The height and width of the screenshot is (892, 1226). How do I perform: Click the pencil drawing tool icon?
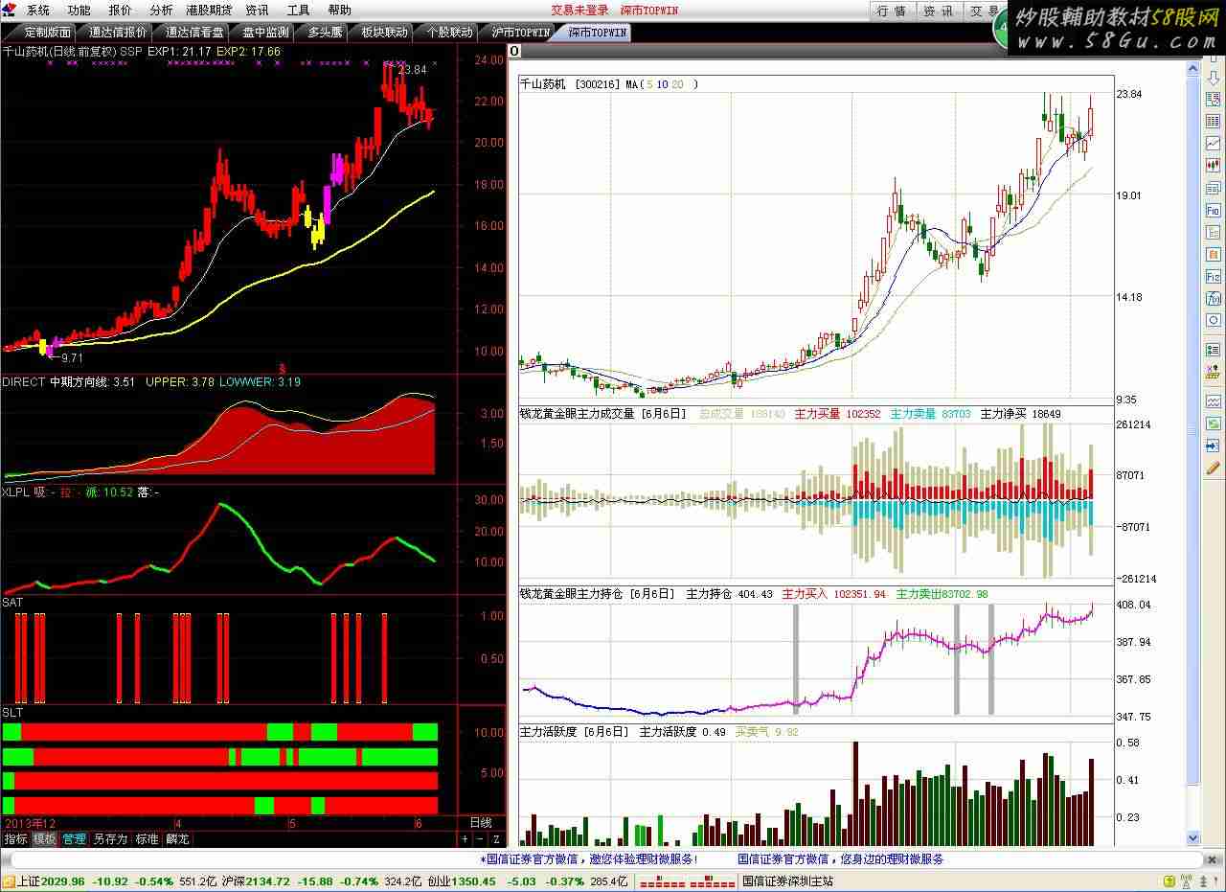pos(1213,468)
